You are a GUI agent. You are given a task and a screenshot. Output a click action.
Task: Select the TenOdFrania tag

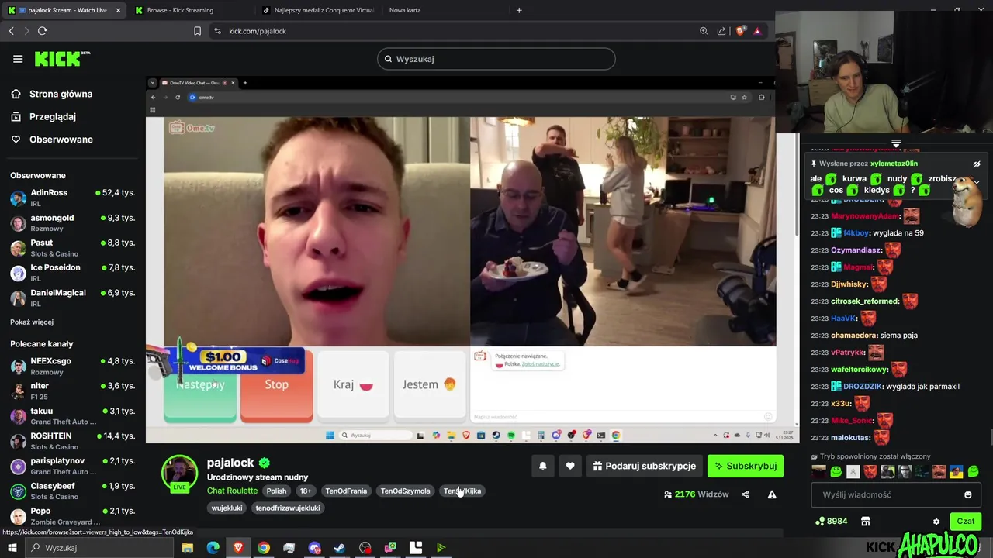tap(346, 491)
